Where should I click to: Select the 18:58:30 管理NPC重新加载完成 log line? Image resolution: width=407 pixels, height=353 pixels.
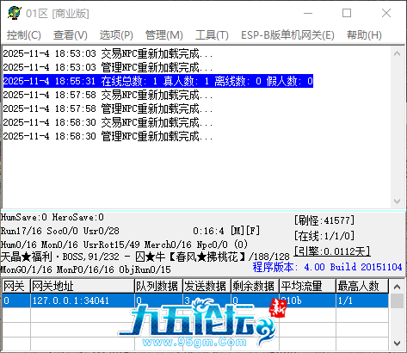[x=108, y=136]
